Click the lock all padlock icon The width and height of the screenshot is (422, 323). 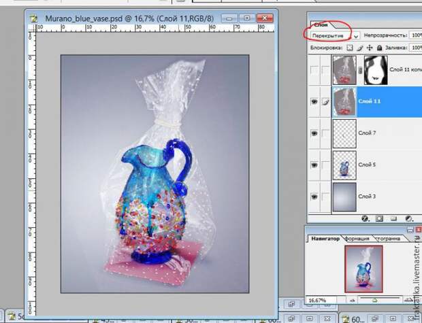tap(378, 48)
